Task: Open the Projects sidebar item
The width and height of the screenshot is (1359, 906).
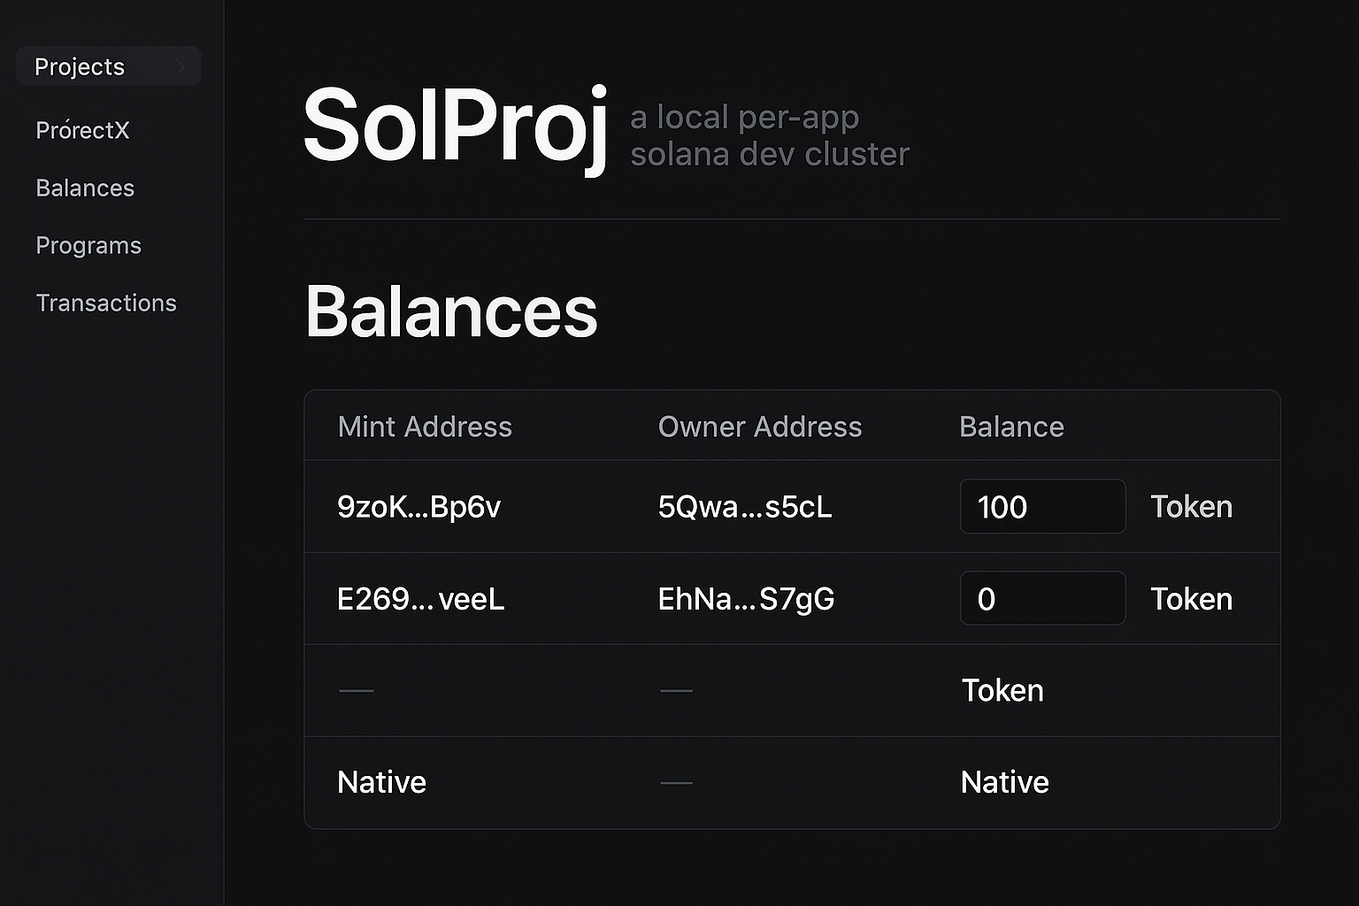Action: (80, 66)
